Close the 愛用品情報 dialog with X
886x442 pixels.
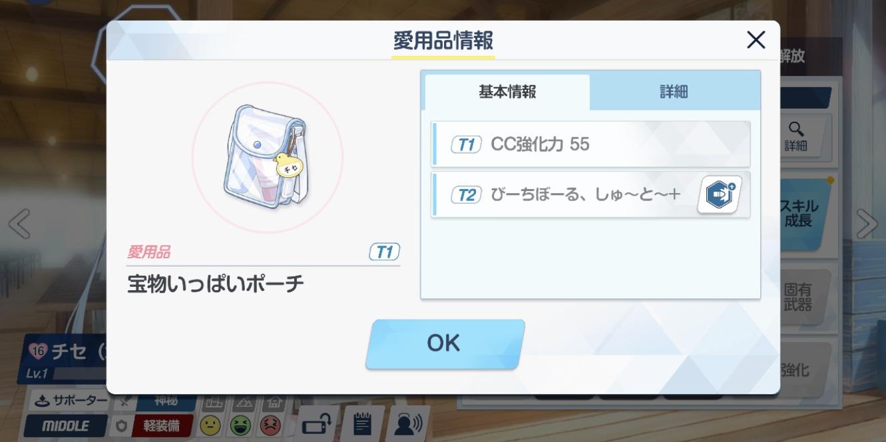click(756, 41)
